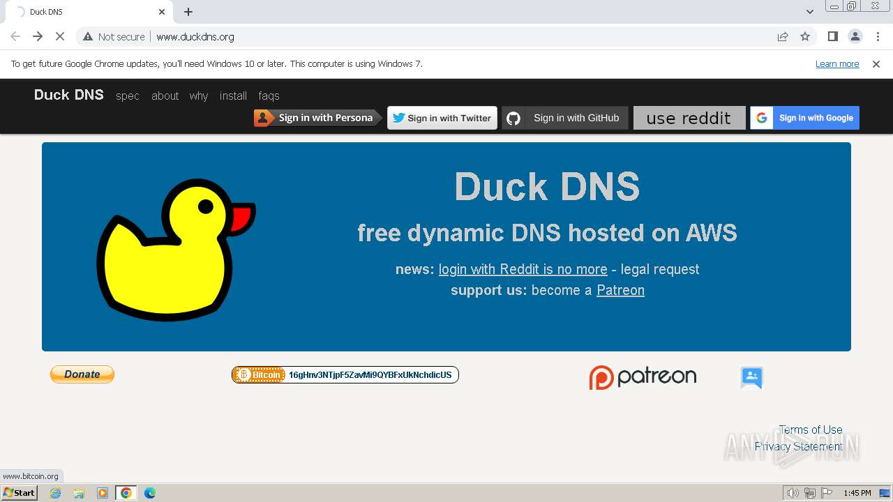This screenshot has width=893, height=502.
Task: Focus the address bar showing www.duckdns.org
Action: coord(446,36)
